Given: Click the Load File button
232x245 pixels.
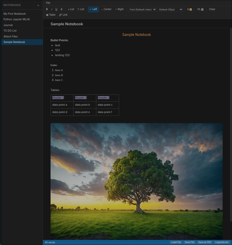Looking at the screenshot, I should [x=176, y=242].
